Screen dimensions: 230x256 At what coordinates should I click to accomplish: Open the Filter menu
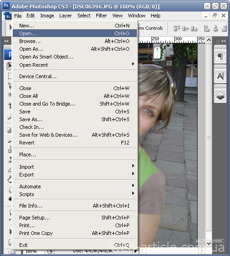tap(101, 16)
